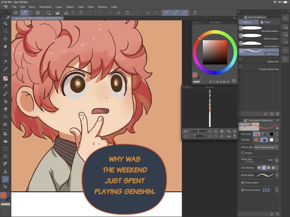Toggle snap to ruler in command bar
This screenshot has height=217, width=290.
(x=166, y=13)
